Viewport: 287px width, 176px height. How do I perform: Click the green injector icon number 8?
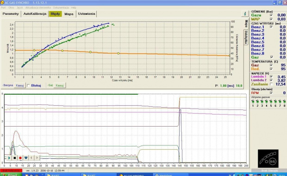(x=284, y=102)
